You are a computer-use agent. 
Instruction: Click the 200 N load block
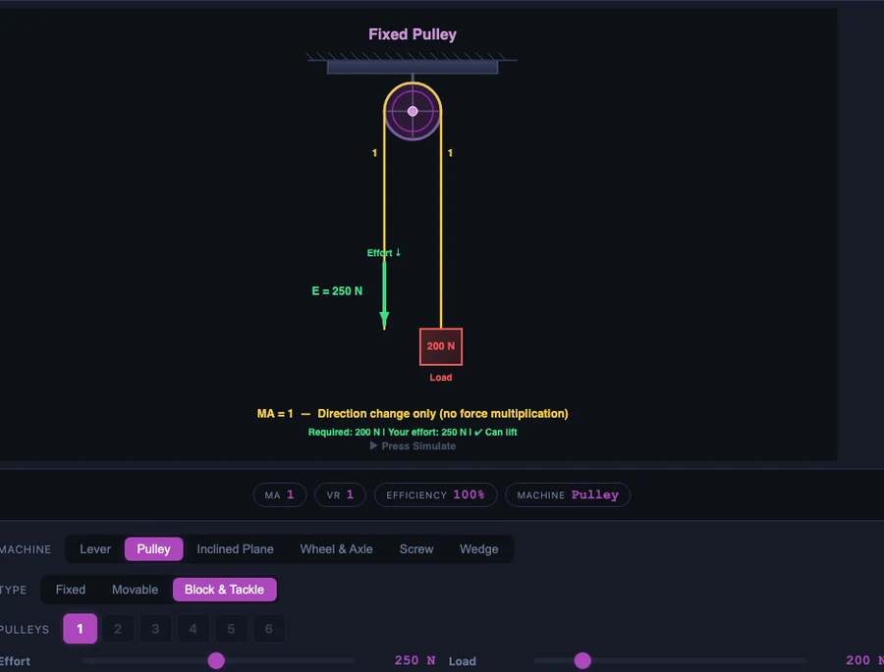(441, 346)
